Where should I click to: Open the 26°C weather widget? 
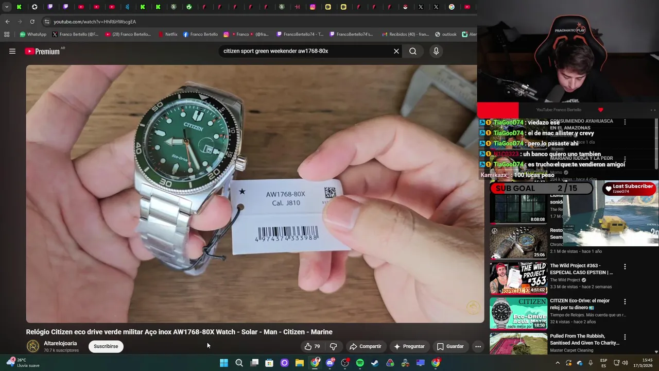23,363
